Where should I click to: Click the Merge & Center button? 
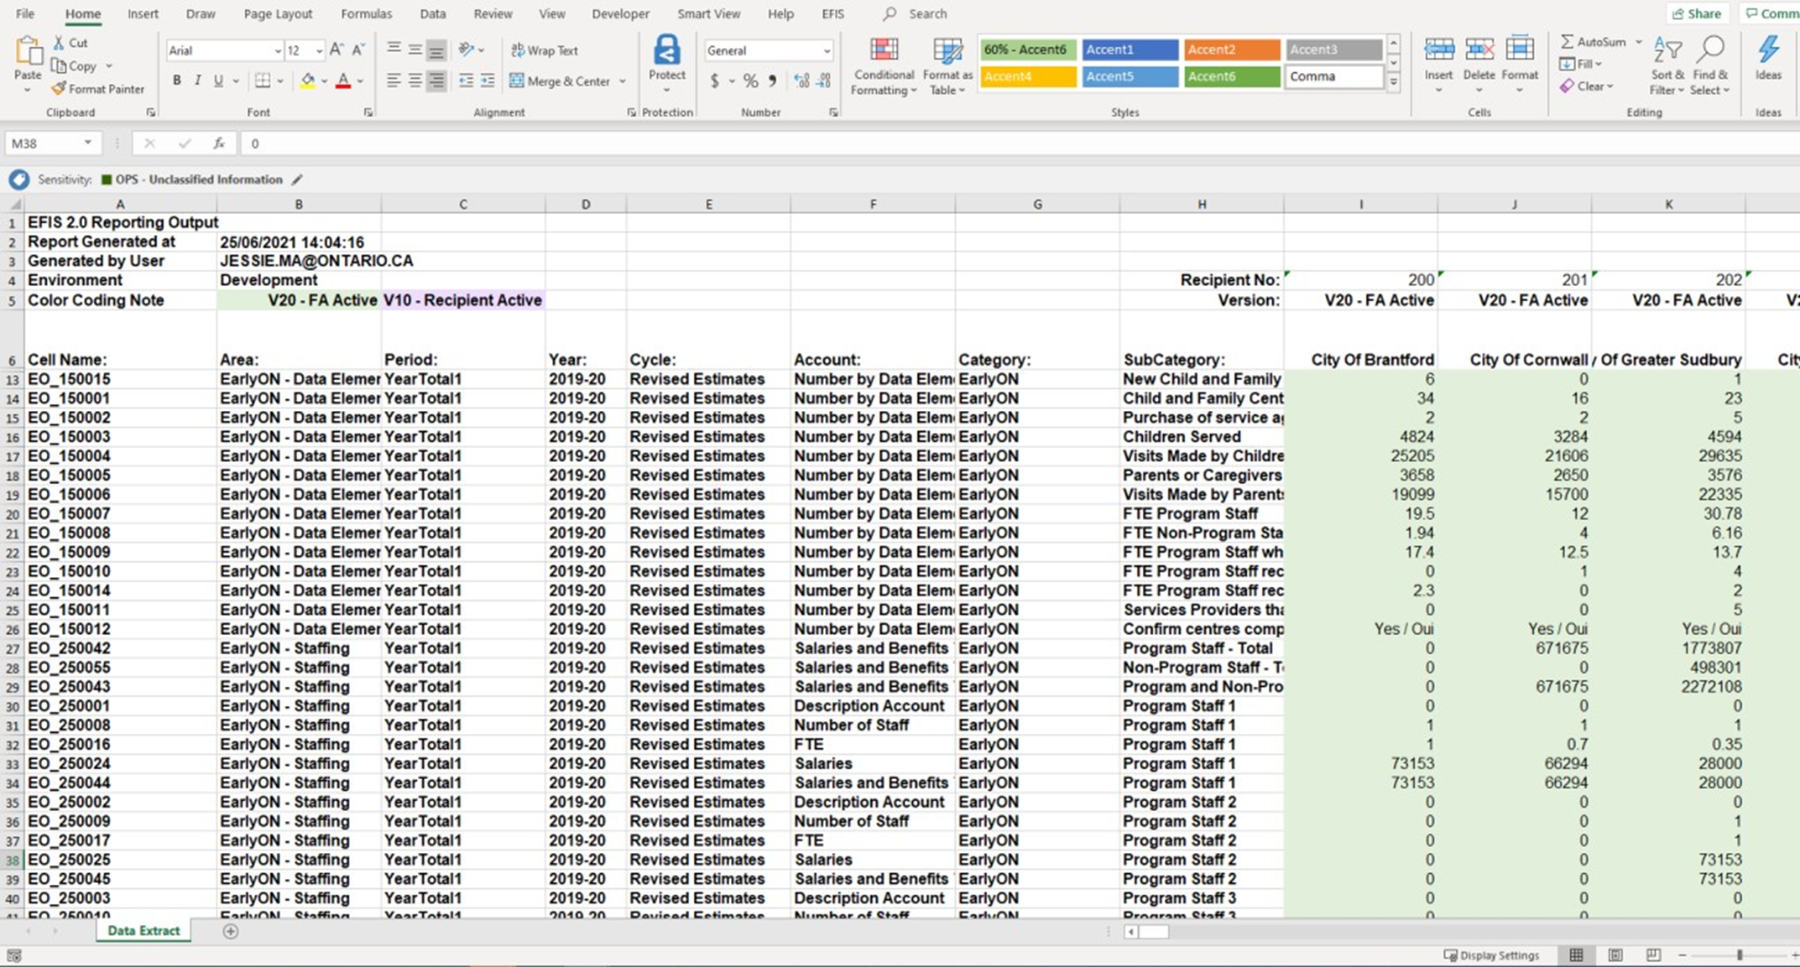coord(561,81)
